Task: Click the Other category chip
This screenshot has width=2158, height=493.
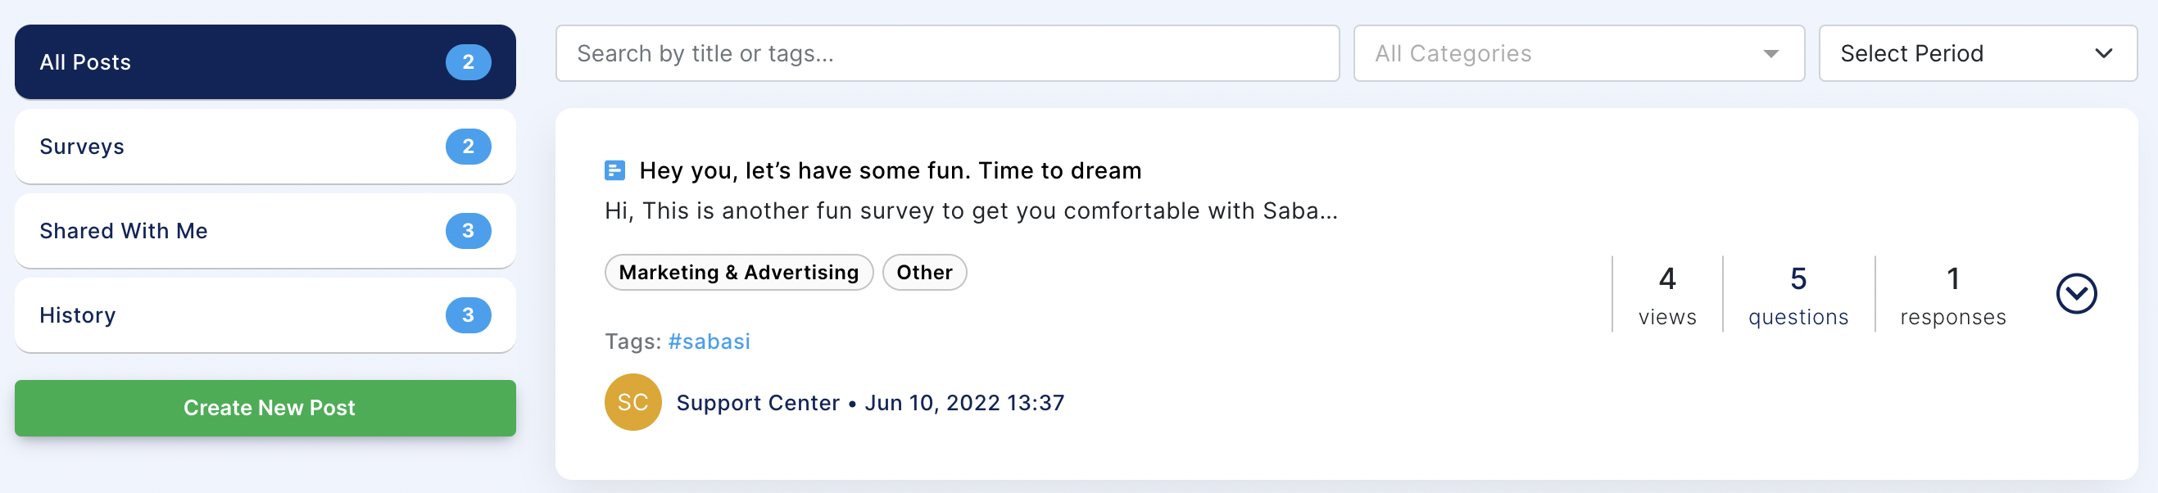Action: (924, 273)
